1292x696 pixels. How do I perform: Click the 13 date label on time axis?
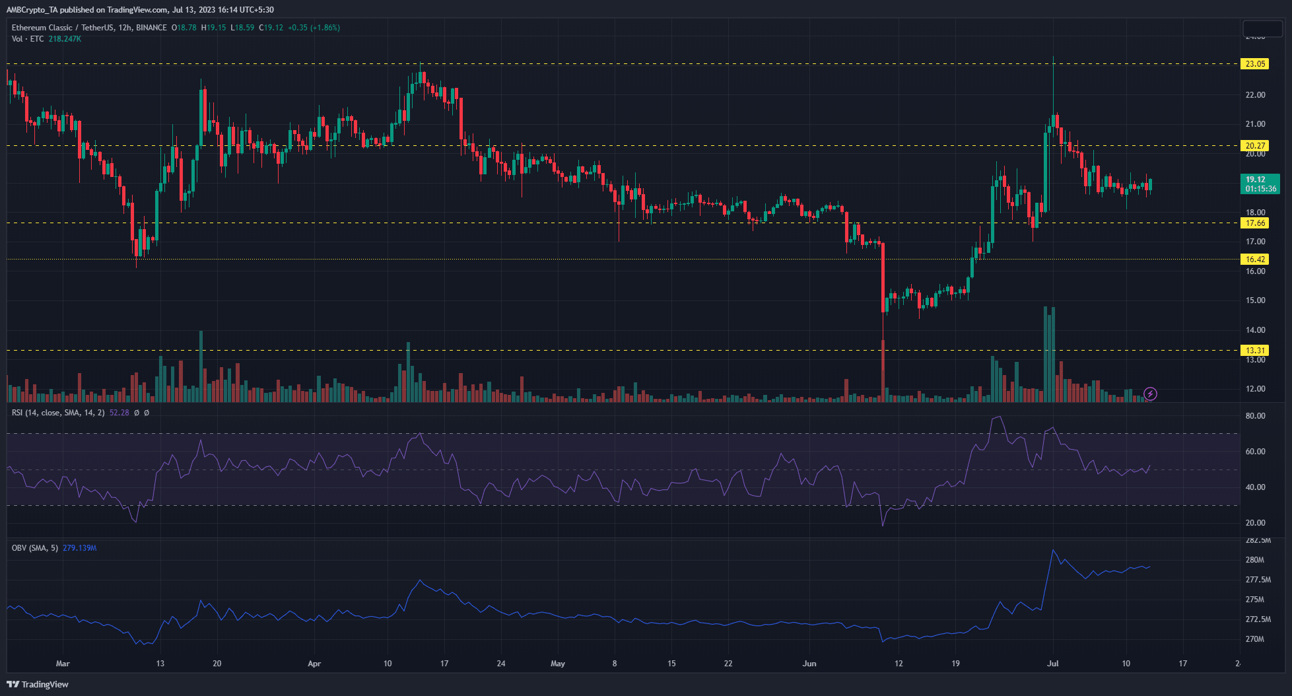[x=160, y=664]
